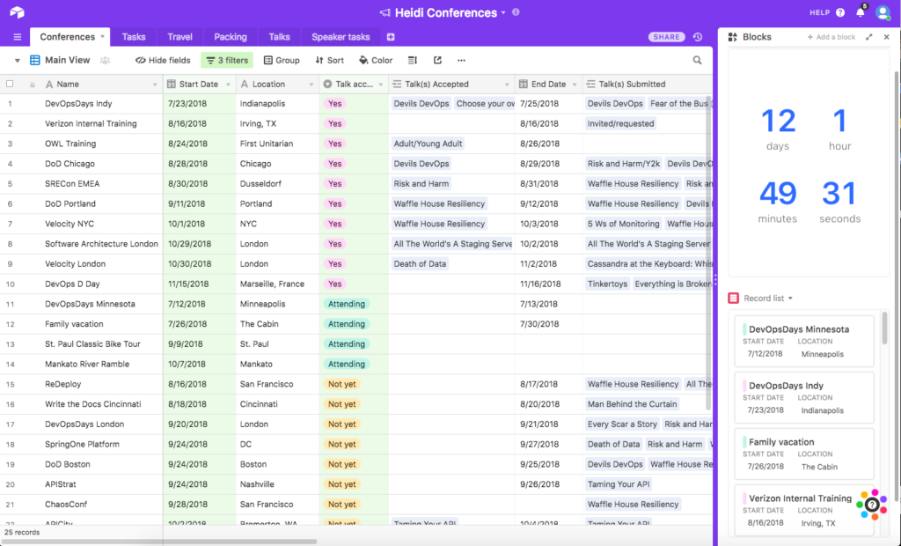Open the Talk accepted column dropdown arrow
901x546 pixels.
click(x=380, y=85)
